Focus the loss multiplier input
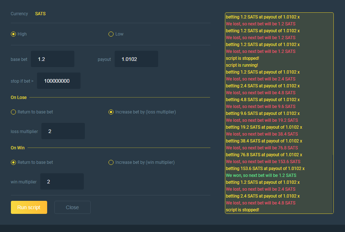345x232 pixels. 63,131
